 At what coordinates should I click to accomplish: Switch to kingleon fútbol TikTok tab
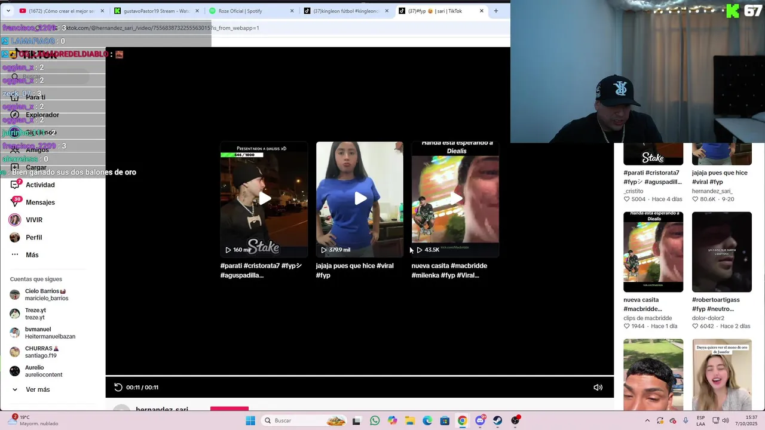[x=347, y=11]
